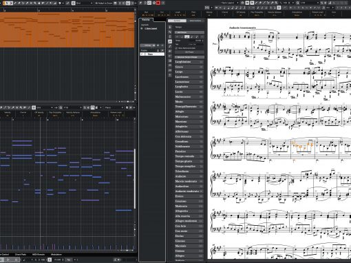The image size is (351, 263).
Task: Select Moderato tempo preset
Action: pos(189,206)
